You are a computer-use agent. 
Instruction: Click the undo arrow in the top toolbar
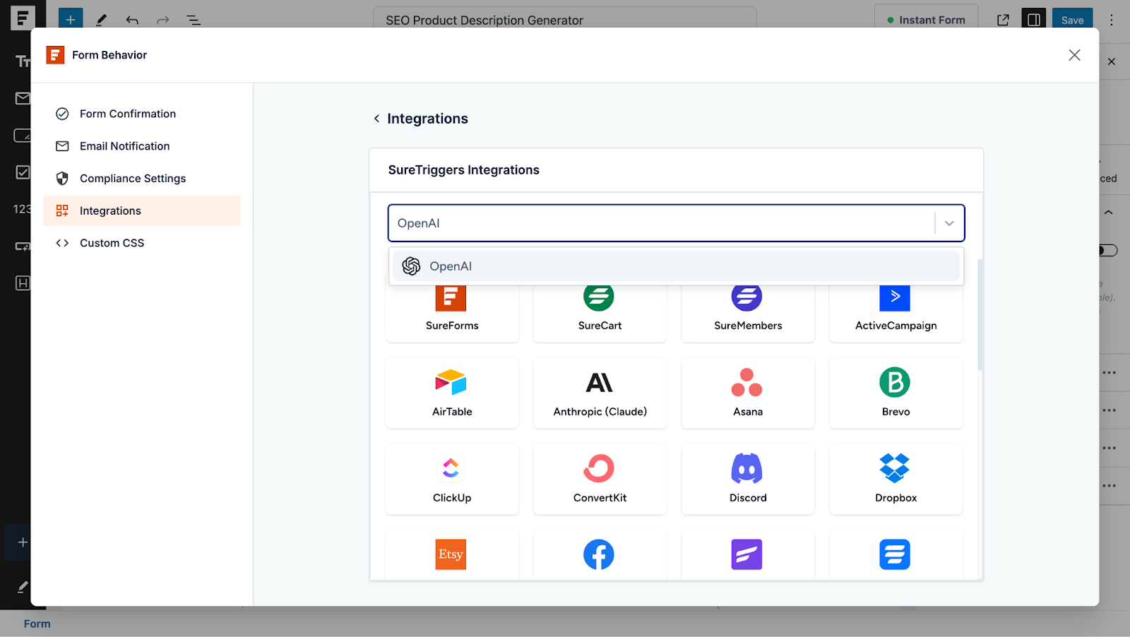tap(131, 19)
